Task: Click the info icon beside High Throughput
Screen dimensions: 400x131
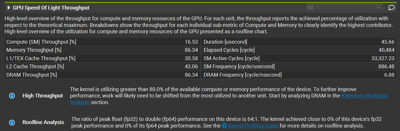Action: [12, 96]
